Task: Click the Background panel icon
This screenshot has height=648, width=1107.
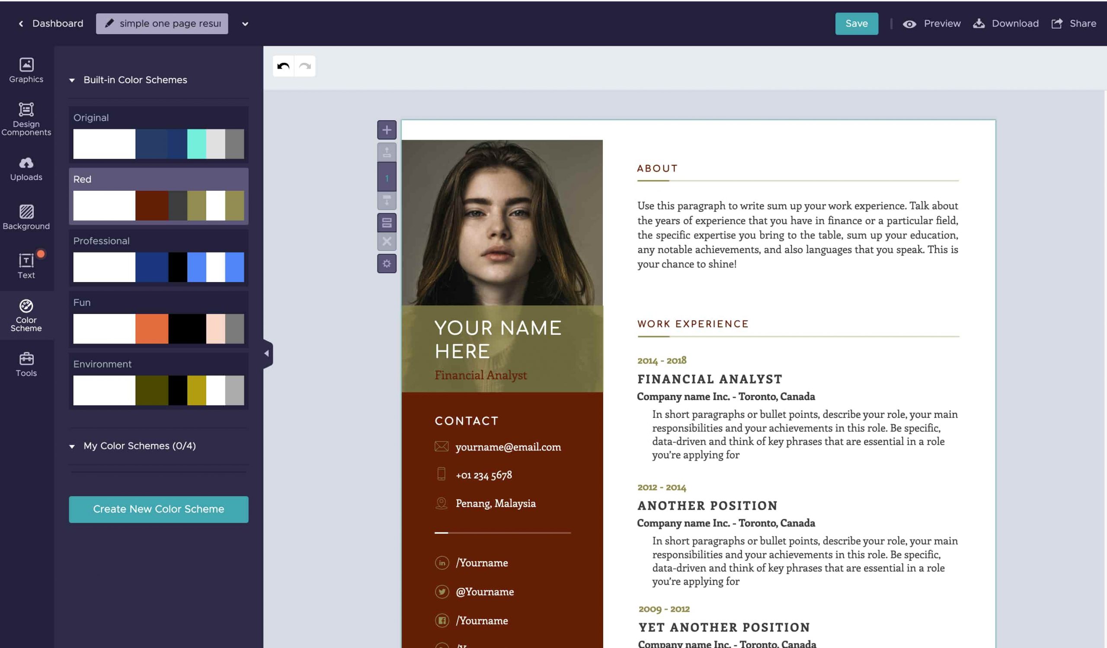Action: coord(26,217)
